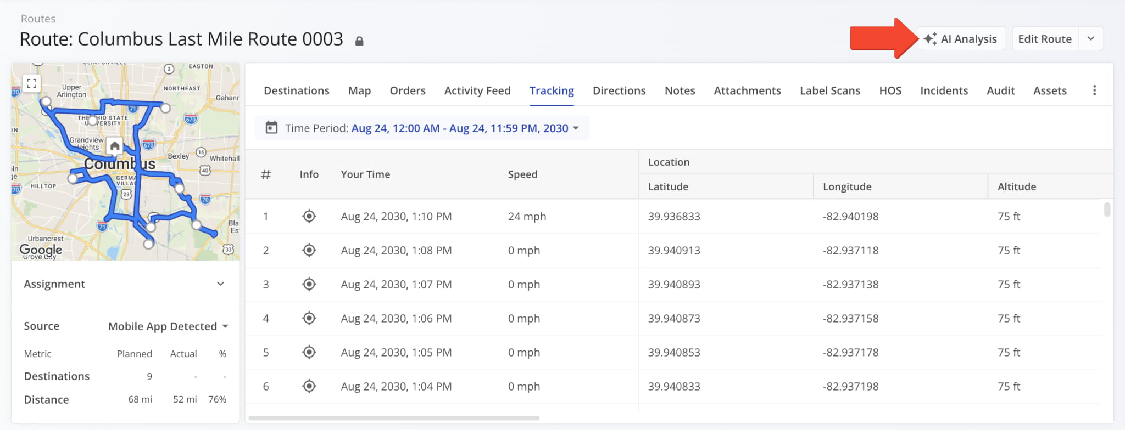Click the Speed column header
This screenshot has width=1125, height=430.
pos(522,174)
